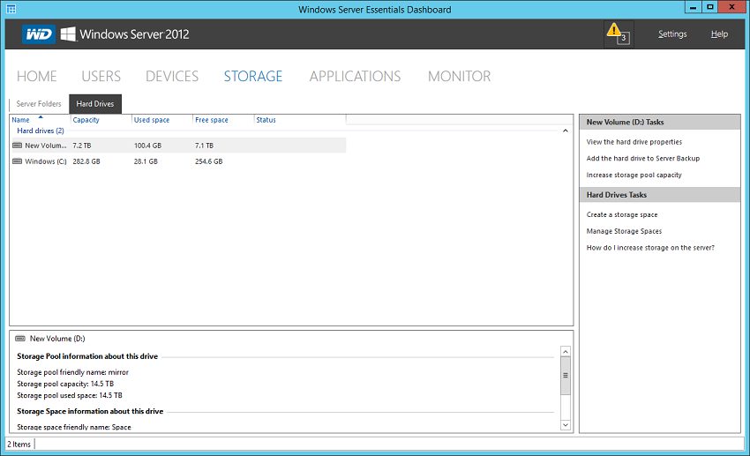Click Increase storage pool capacity
This screenshot has height=456, width=750.
(x=634, y=175)
